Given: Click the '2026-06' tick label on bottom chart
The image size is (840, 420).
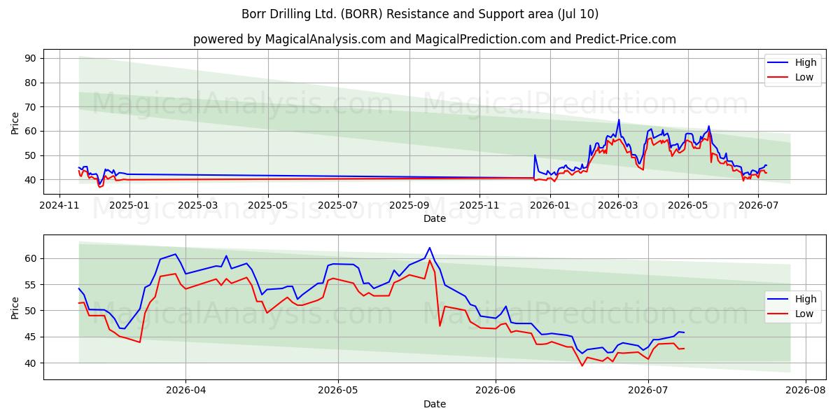Looking at the screenshot, I should [x=496, y=391].
